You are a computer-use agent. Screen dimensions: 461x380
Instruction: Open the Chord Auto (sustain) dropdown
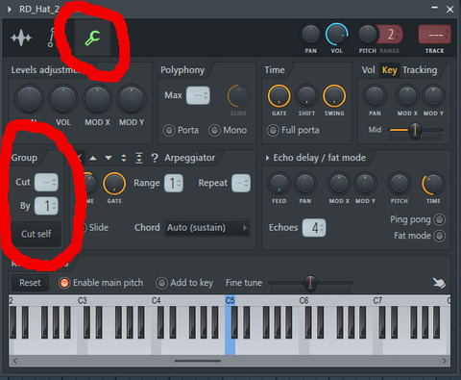tap(206, 228)
